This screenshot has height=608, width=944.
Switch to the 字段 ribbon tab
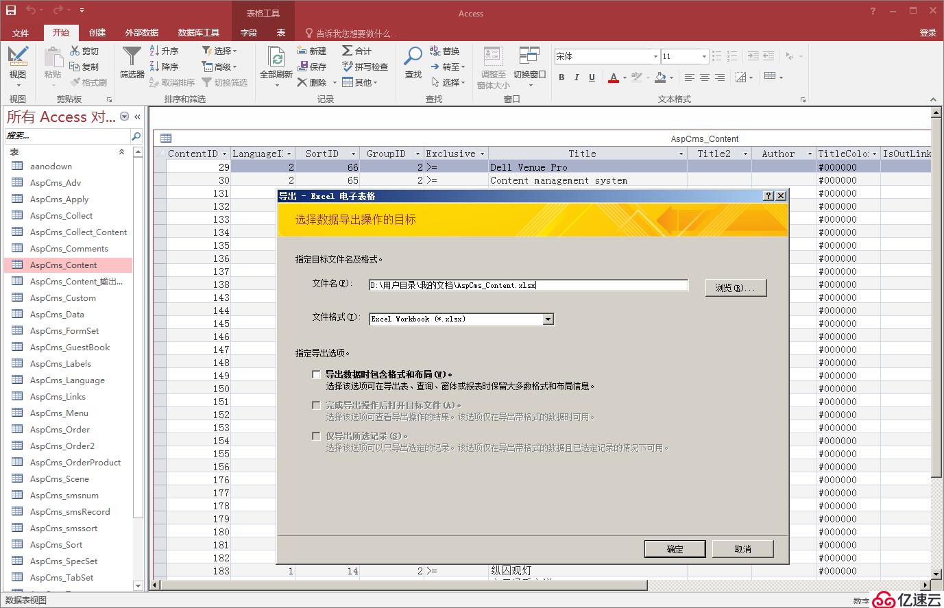[x=249, y=33]
